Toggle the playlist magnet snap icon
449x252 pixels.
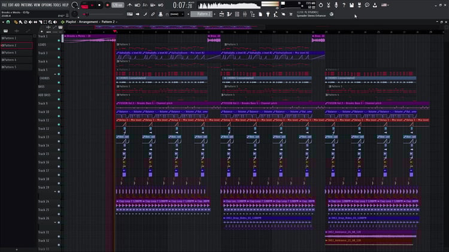pos(8,22)
